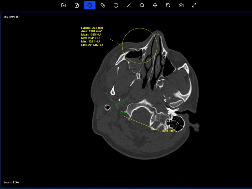Click the slice indicator I:59 (59/315)
Image resolution: width=252 pixels, height=189 pixels.
11,17
